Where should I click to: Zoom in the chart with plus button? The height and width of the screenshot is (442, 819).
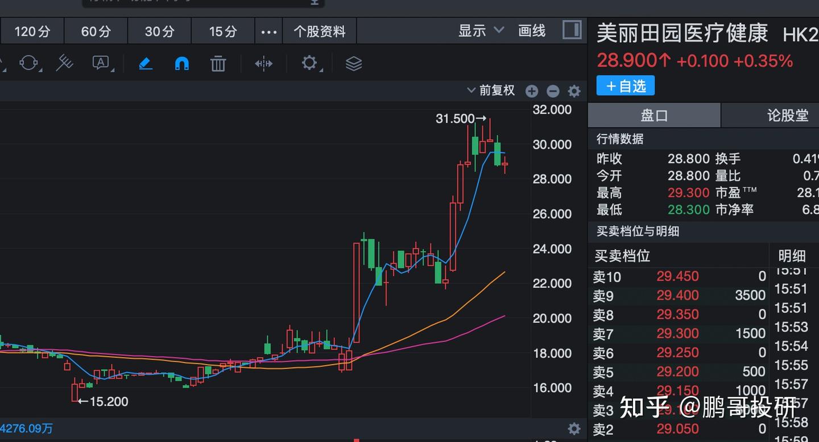coord(532,90)
